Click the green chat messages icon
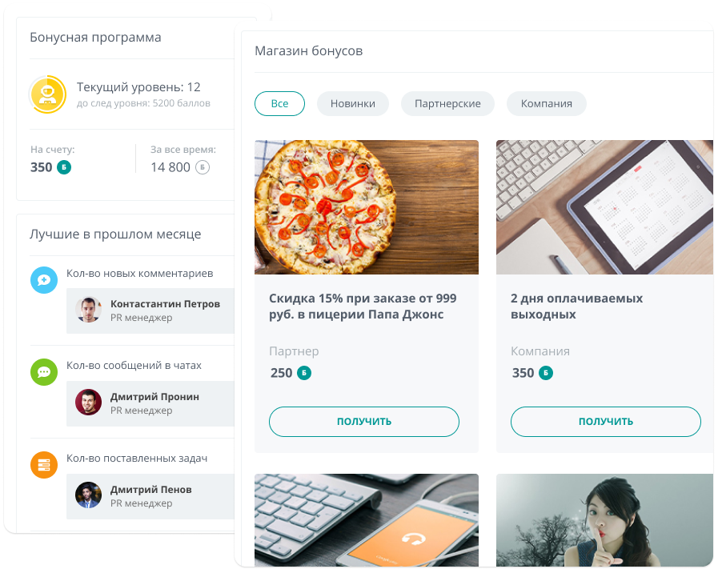718x585 pixels. point(44,371)
